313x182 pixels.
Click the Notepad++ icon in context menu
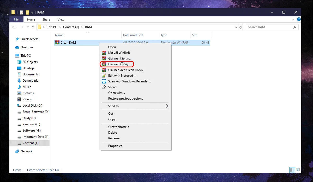click(104, 76)
